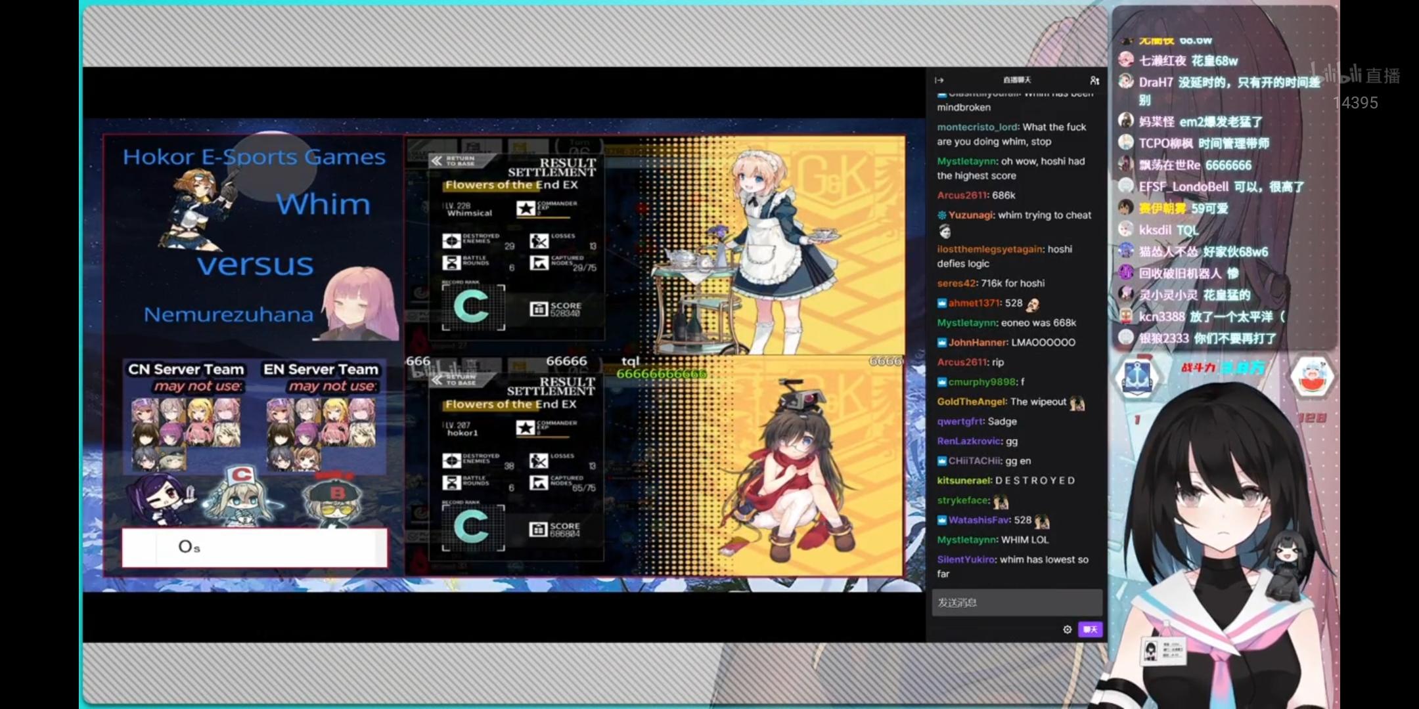
Task: Click 妈某怪's avatar in bilibili chat
Action: tap(1126, 121)
